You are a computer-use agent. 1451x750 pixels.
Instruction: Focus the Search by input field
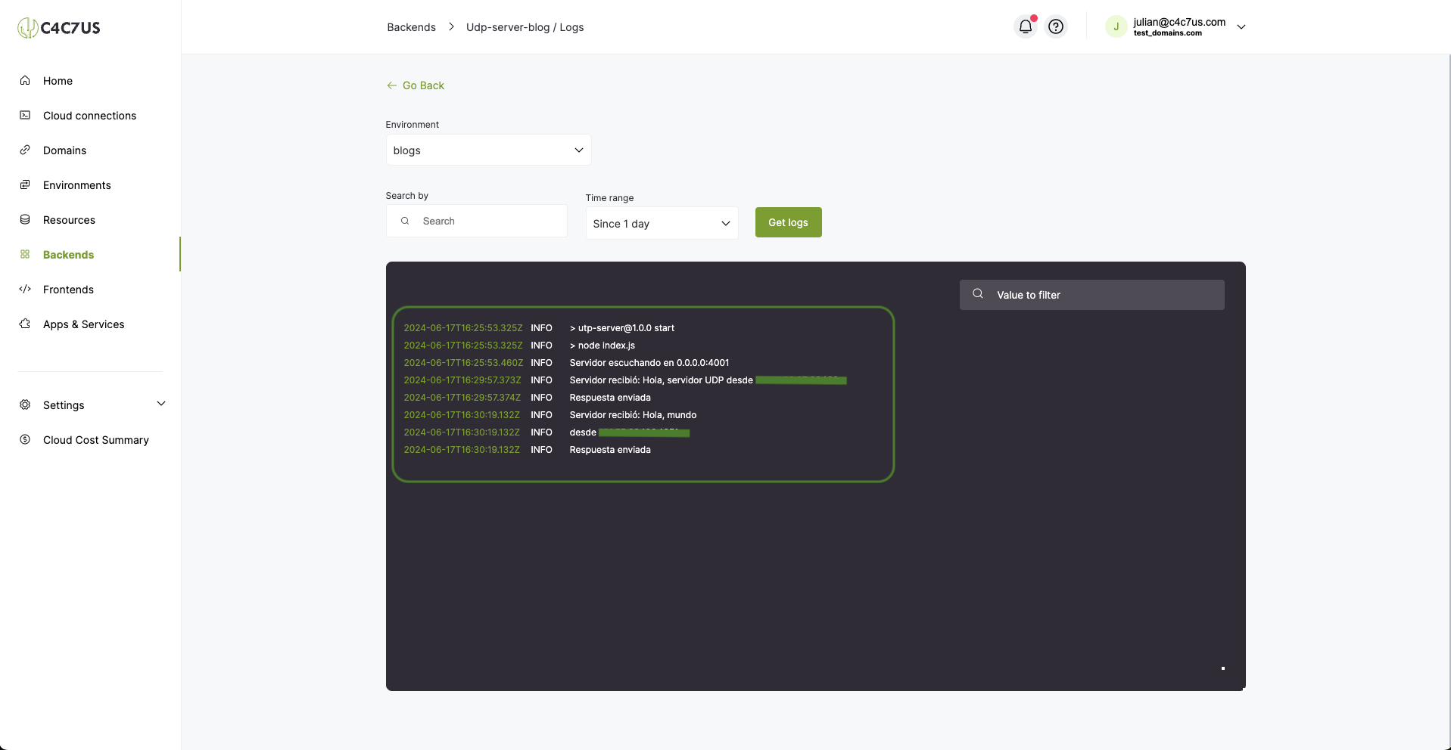pyautogui.click(x=477, y=221)
